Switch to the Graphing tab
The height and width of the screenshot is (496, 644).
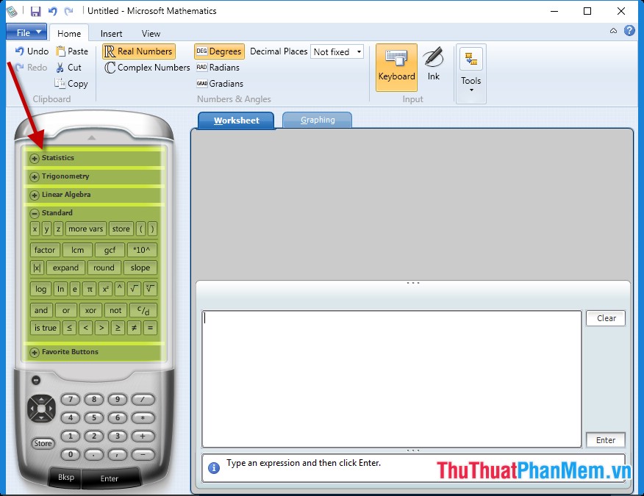point(317,119)
